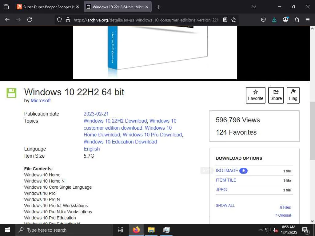Click the muted volume tray icon
Screen dimensions: 315x236
[x=275, y=230]
